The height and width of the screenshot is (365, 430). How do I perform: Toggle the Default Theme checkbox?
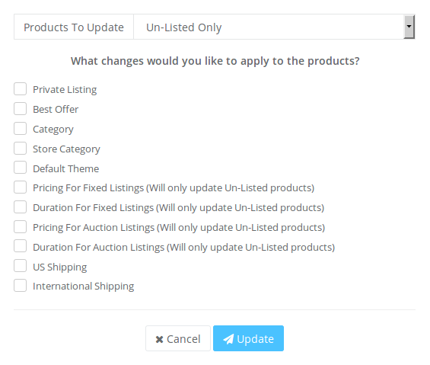coord(21,168)
